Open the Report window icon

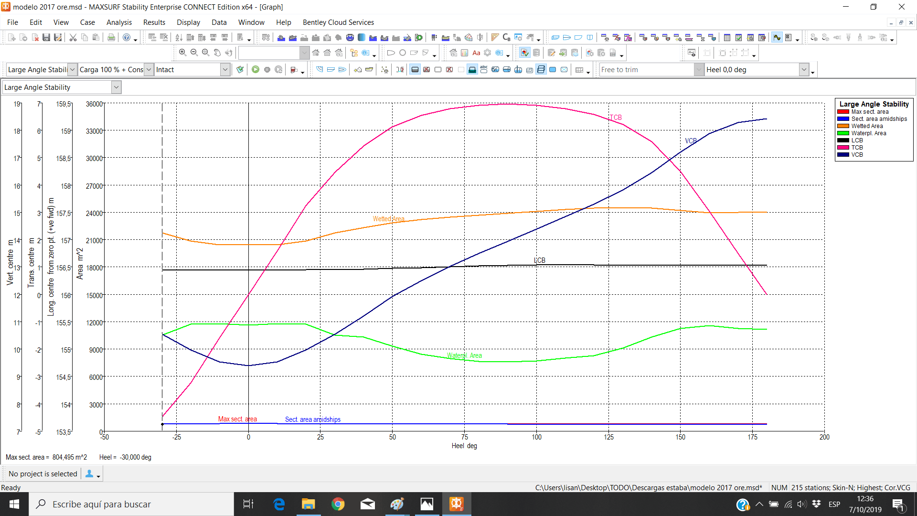(x=789, y=37)
